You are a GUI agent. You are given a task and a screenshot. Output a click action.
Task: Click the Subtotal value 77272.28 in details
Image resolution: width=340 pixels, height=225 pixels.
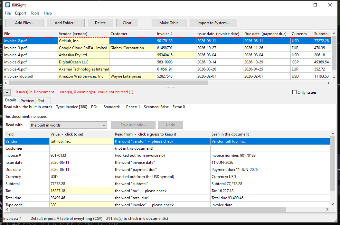coord(81,184)
